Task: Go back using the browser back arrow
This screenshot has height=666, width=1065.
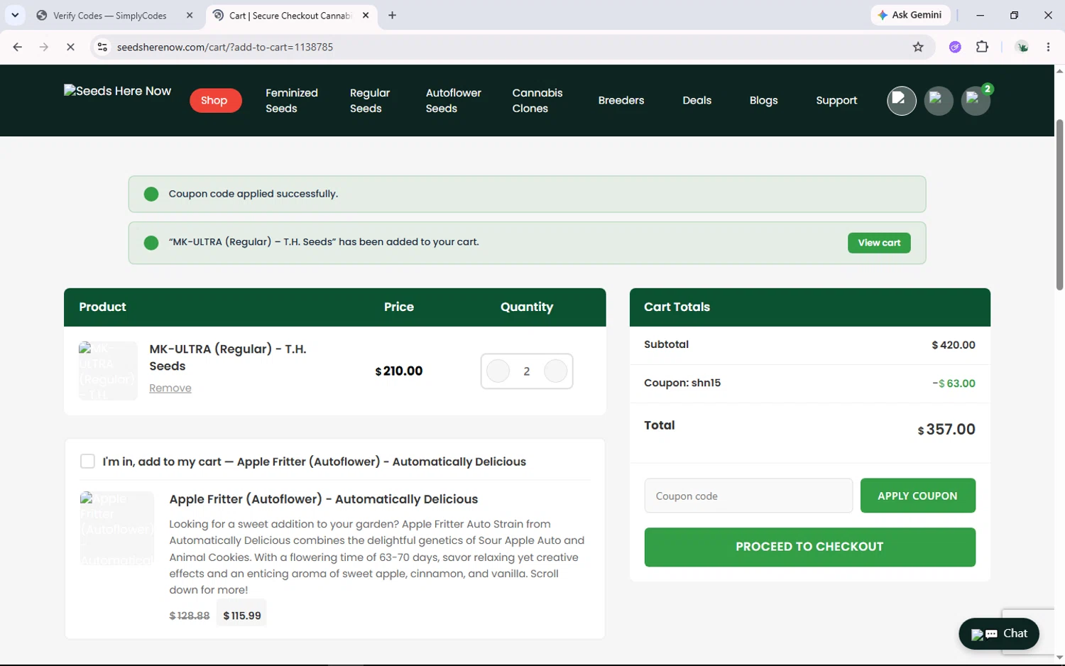Action: [x=18, y=47]
